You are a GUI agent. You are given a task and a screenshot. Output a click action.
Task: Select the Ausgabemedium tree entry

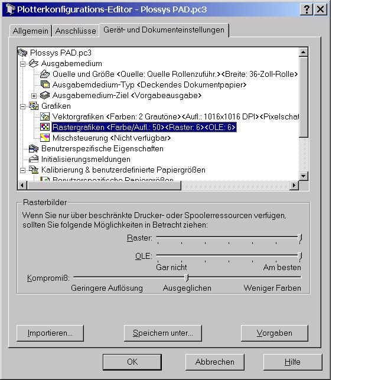(71, 63)
